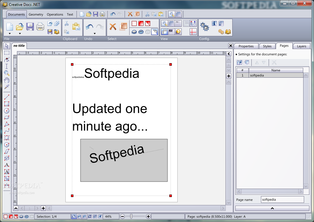Close the current document with the X button
Viewport: 314px width, 222px height.
(231, 46)
